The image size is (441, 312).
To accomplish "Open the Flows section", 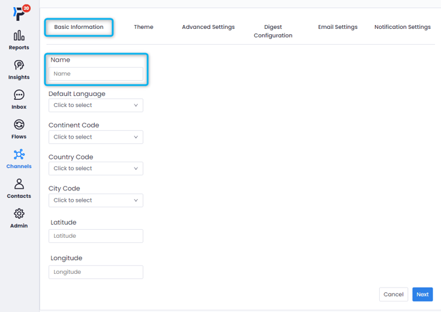I will coord(19,128).
